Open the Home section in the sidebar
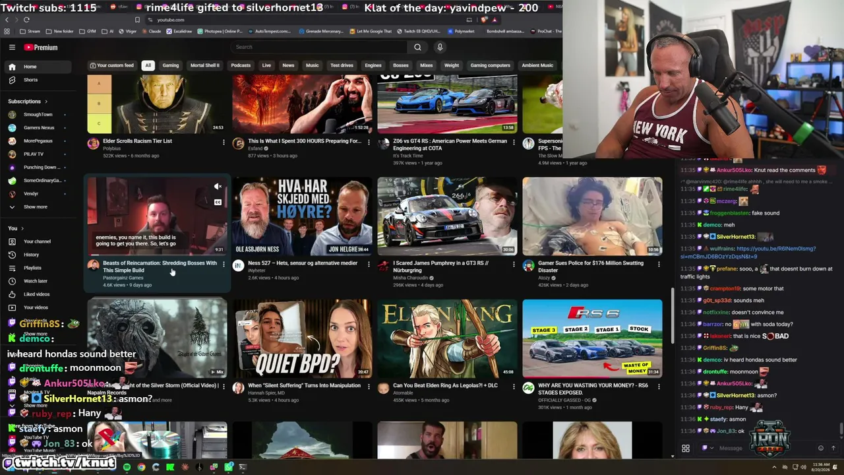Image resolution: width=844 pixels, height=475 pixels. coord(38,67)
